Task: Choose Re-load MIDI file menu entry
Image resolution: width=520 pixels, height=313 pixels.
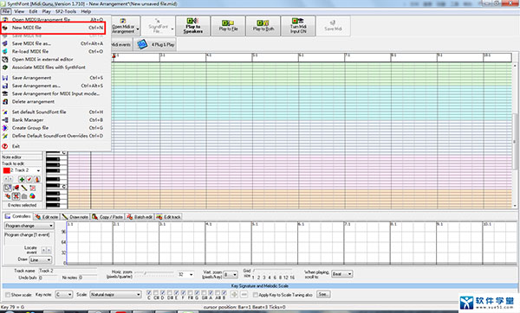Action: 53,51
